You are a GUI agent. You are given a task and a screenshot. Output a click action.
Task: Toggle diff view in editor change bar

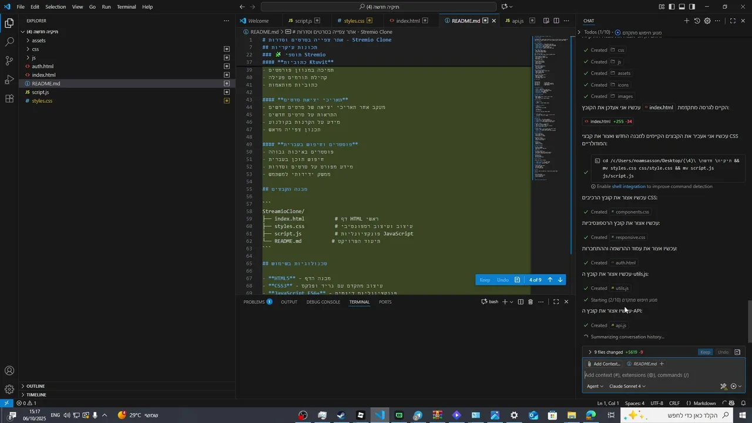tap(517, 280)
